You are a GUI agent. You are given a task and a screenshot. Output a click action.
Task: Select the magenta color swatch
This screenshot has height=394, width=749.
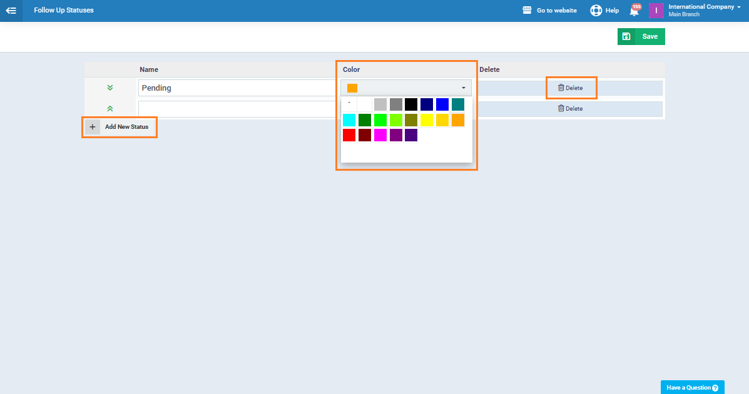pos(380,135)
